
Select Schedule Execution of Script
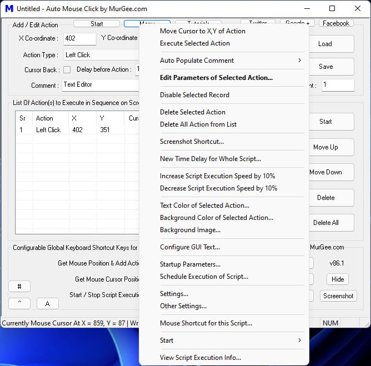pyautogui.click(x=204, y=277)
